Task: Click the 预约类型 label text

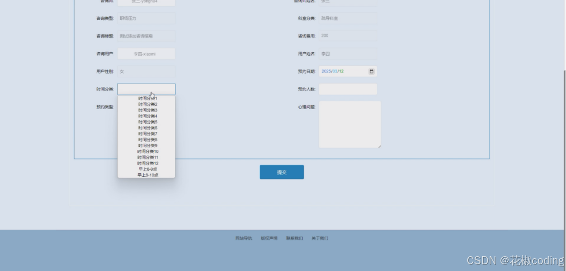Action: point(105,107)
